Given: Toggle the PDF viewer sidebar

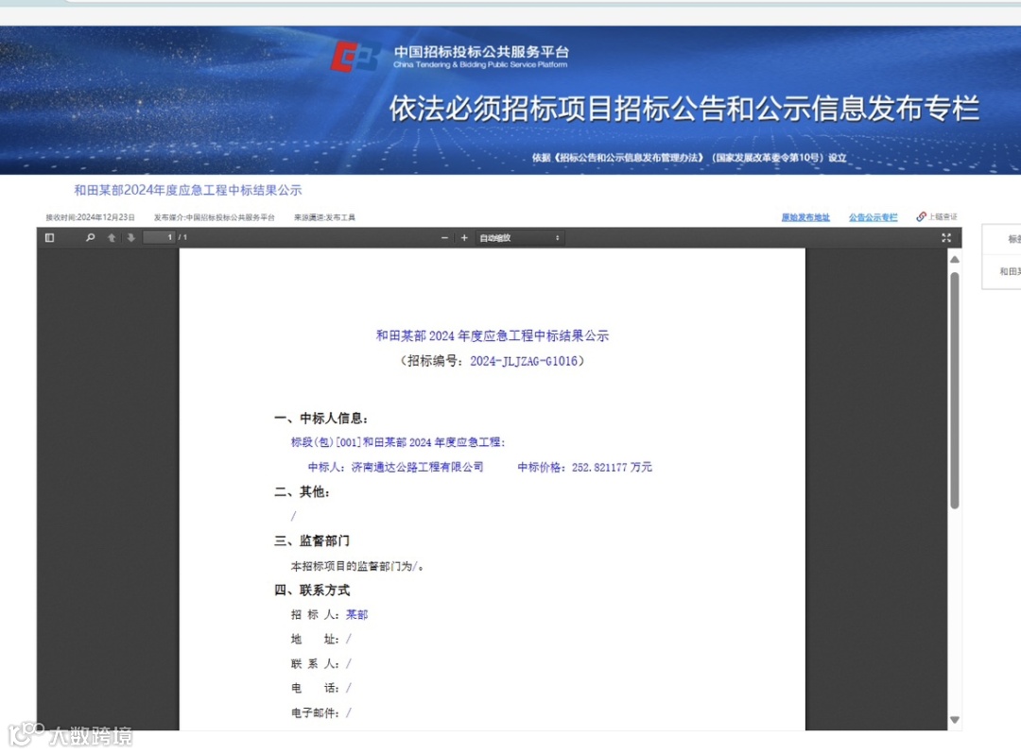Looking at the screenshot, I should [49, 238].
